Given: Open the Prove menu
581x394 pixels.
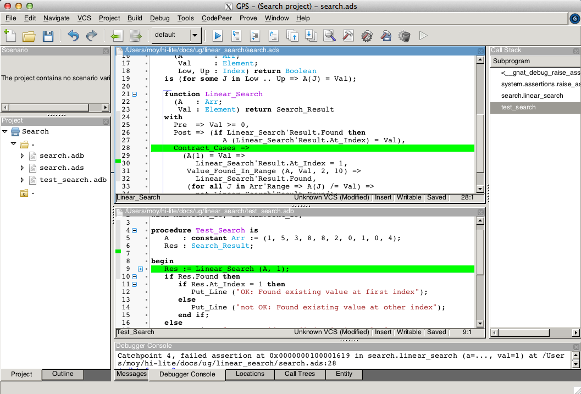Looking at the screenshot, I should point(248,18).
